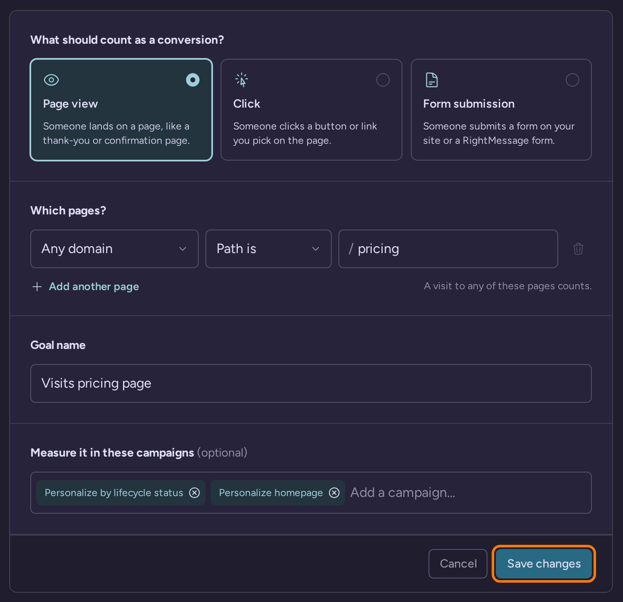623x602 pixels.
Task: Remove the Personalize by lifecycle status campaign tag
Action: pos(194,493)
